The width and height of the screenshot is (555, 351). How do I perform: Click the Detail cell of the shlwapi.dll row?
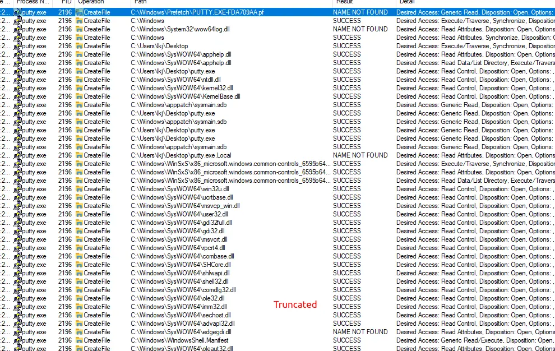pos(475,273)
